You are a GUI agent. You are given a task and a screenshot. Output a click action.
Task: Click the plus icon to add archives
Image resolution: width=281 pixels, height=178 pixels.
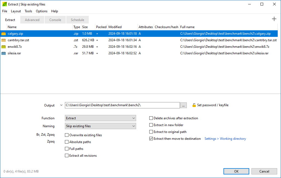(274, 19)
